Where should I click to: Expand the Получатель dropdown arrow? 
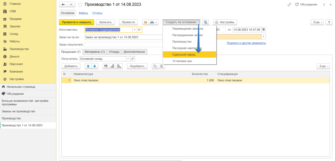point(128,59)
